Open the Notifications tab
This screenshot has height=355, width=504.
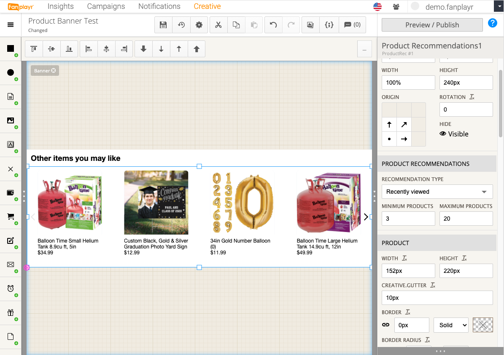(x=159, y=6)
